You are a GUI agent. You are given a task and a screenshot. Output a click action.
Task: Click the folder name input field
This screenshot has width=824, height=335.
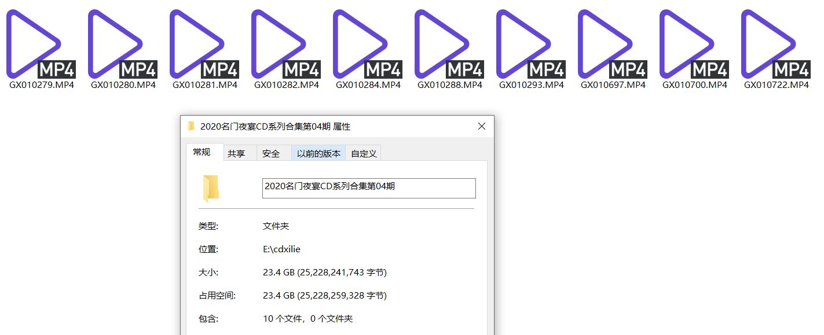click(x=369, y=188)
